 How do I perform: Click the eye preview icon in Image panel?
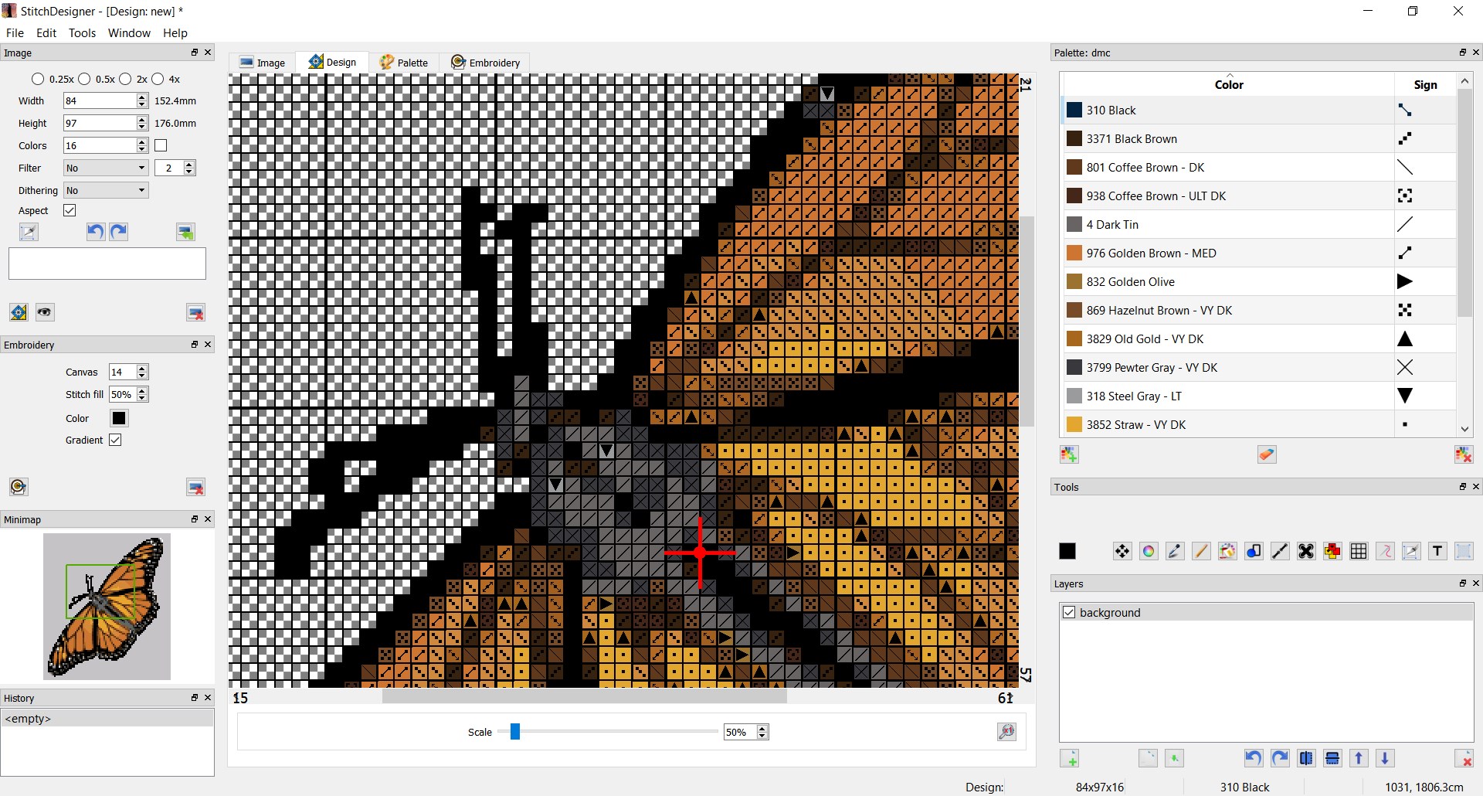44,312
